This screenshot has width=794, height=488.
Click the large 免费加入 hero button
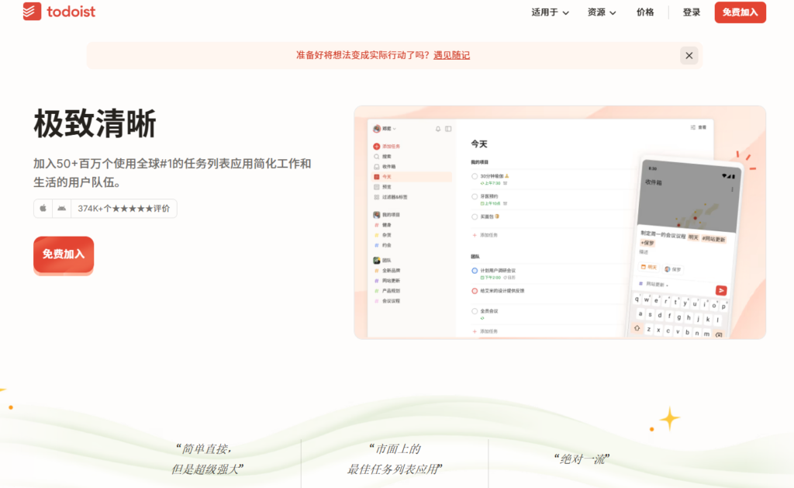point(64,254)
